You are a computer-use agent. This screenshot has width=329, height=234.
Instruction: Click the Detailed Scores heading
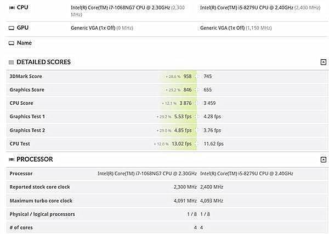pos(43,62)
